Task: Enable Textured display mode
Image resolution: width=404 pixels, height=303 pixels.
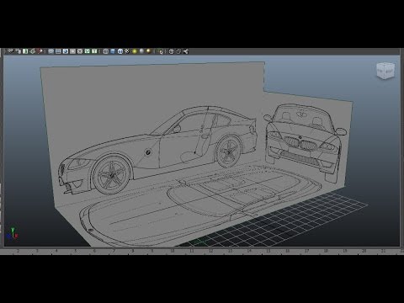Action: 127,51
